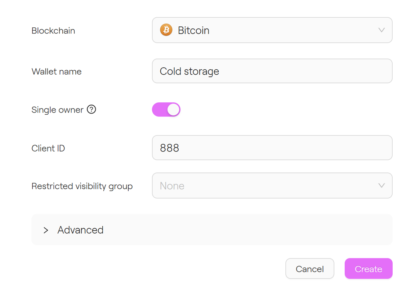Click the orange Bitcoin logo icon
The width and height of the screenshot is (415, 291).
[166, 30]
